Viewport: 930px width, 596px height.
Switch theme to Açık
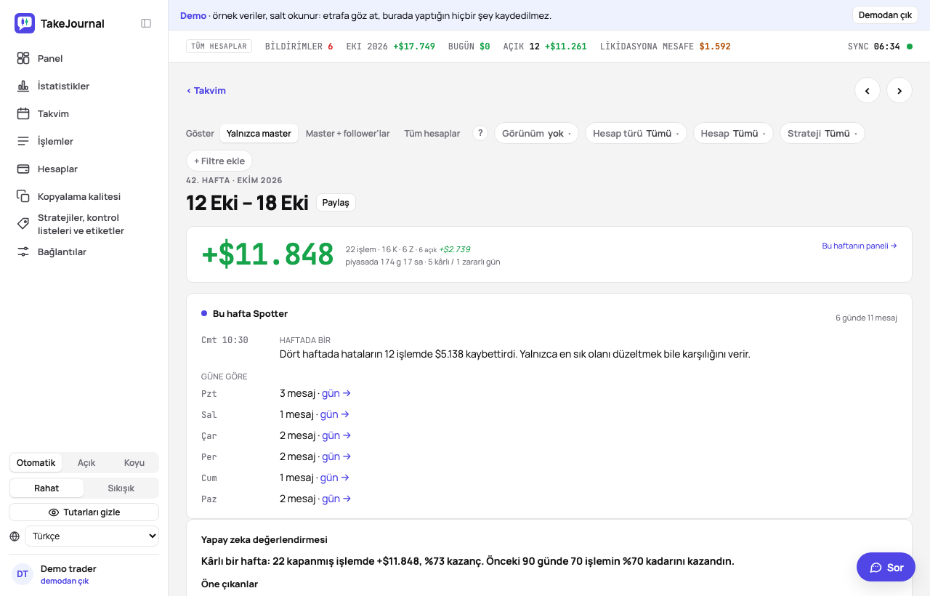pyautogui.click(x=86, y=463)
